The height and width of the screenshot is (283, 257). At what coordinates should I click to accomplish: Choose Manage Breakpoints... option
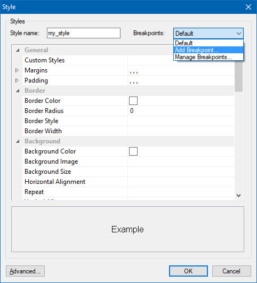(x=208, y=57)
